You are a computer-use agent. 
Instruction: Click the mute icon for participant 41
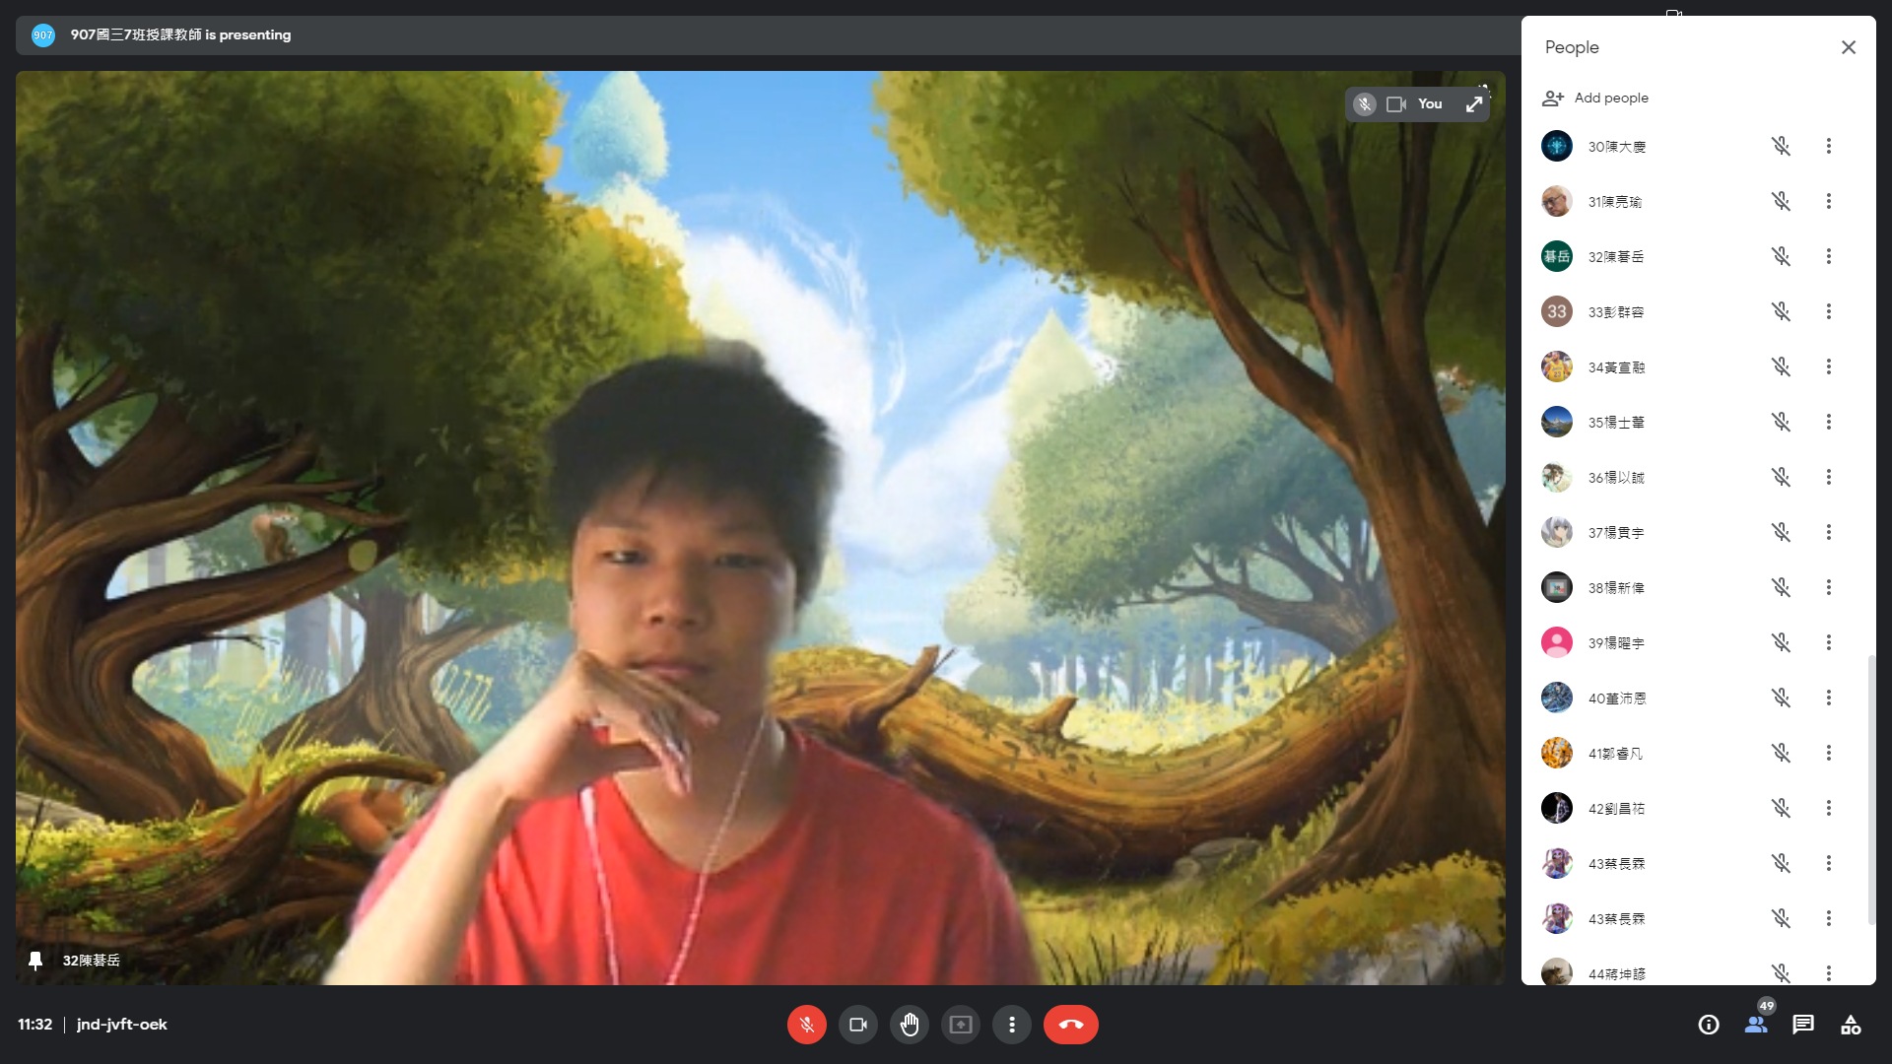pyautogui.click(x=1781, y=753)
